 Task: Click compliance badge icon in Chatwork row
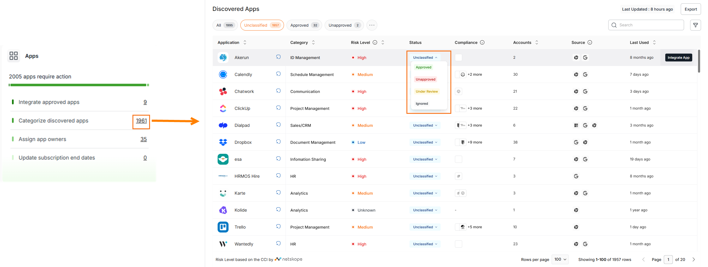pos(459,91)
